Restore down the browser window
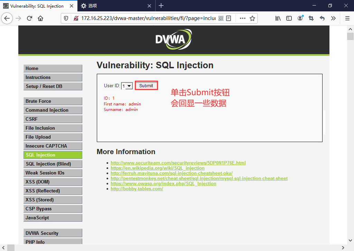 tap(330, 6)
